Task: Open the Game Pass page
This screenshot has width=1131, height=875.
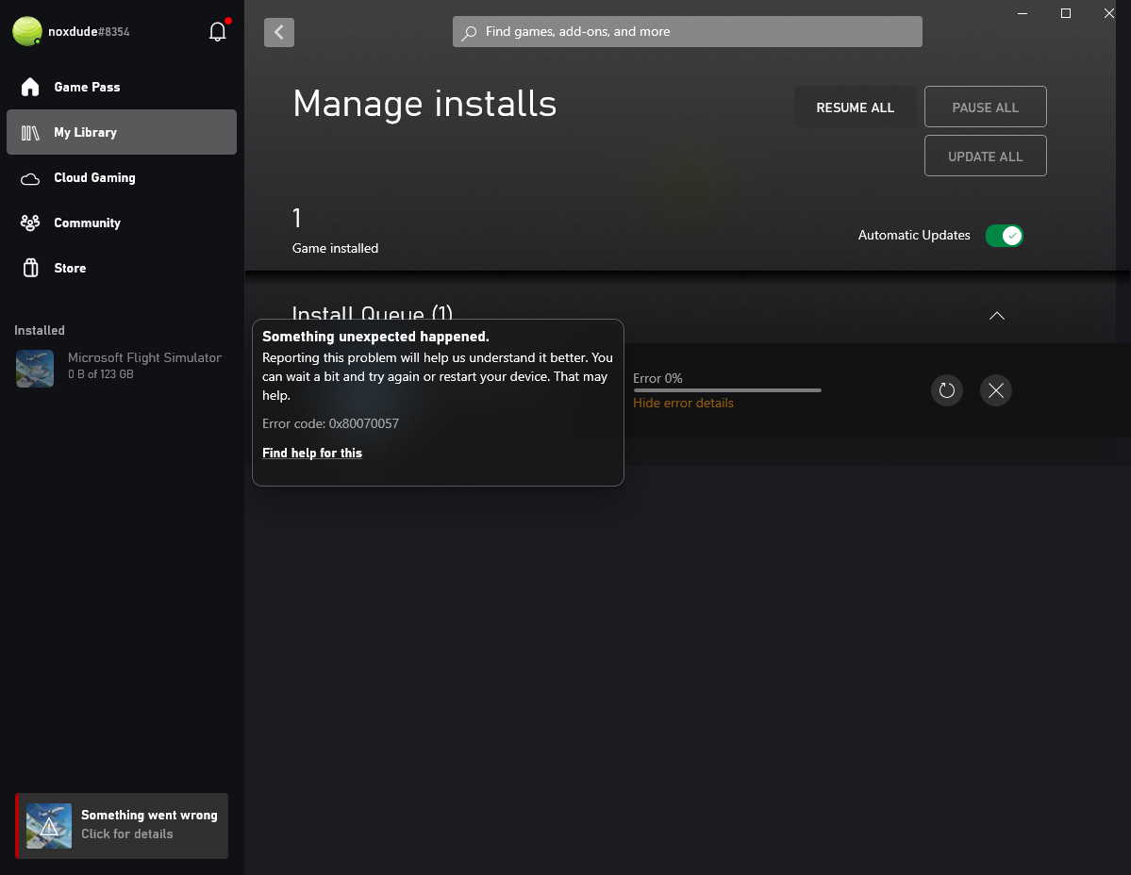Action: click(x=87, y=87)
